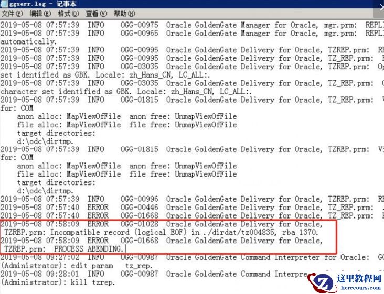The height and width of the screenshot is (294, 384).
Task: Open the 查看(V) menu
Action: tap(97, 14)
